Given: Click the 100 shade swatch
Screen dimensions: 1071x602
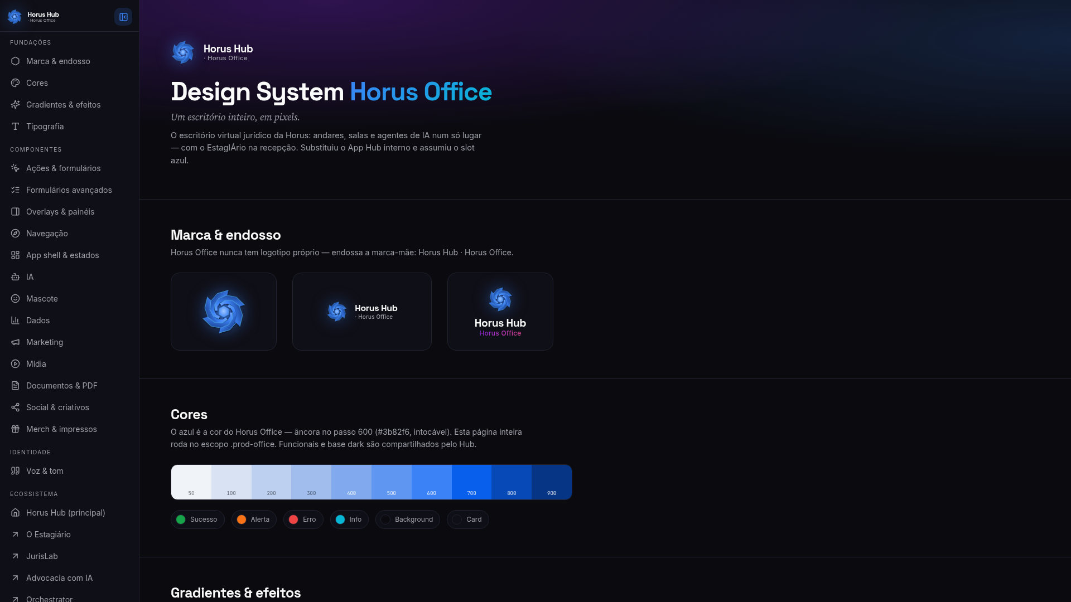Looking at the screenshot, I should 231,482.
